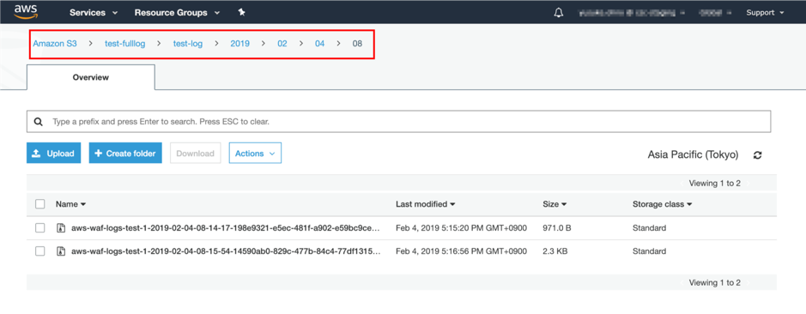Click the AWS logo home icon
806x314 pixels.
tap(23, 12)
